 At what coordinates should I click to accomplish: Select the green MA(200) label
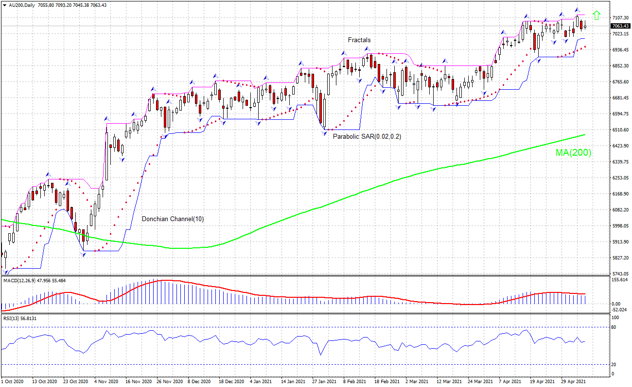[x=573, y=153]
